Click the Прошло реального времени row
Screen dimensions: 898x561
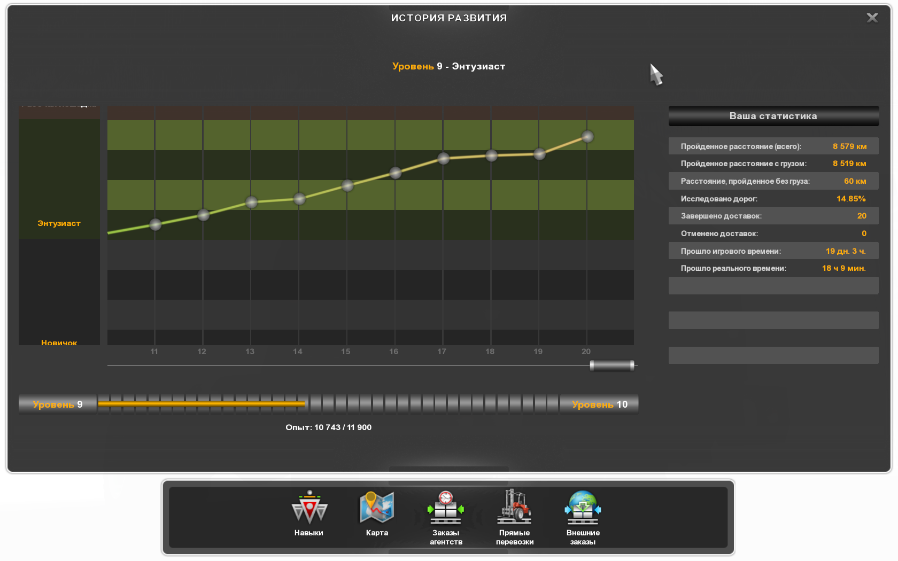pyautogui.click(x=773, y=268)
